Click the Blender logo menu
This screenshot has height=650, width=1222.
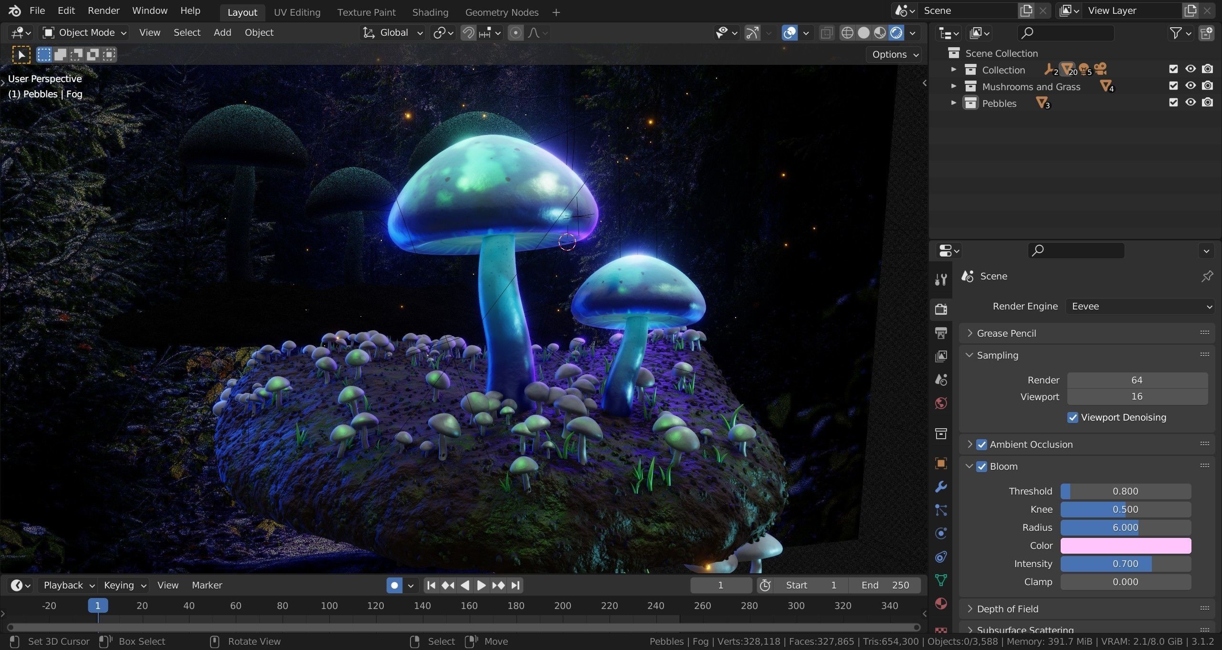pos(14,10)
